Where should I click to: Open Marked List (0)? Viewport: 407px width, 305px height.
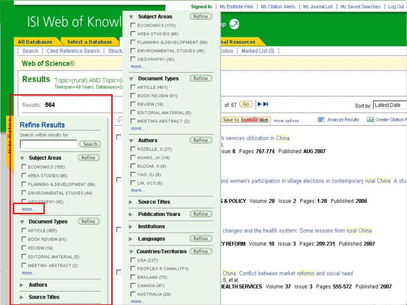[x=258, y=51]
